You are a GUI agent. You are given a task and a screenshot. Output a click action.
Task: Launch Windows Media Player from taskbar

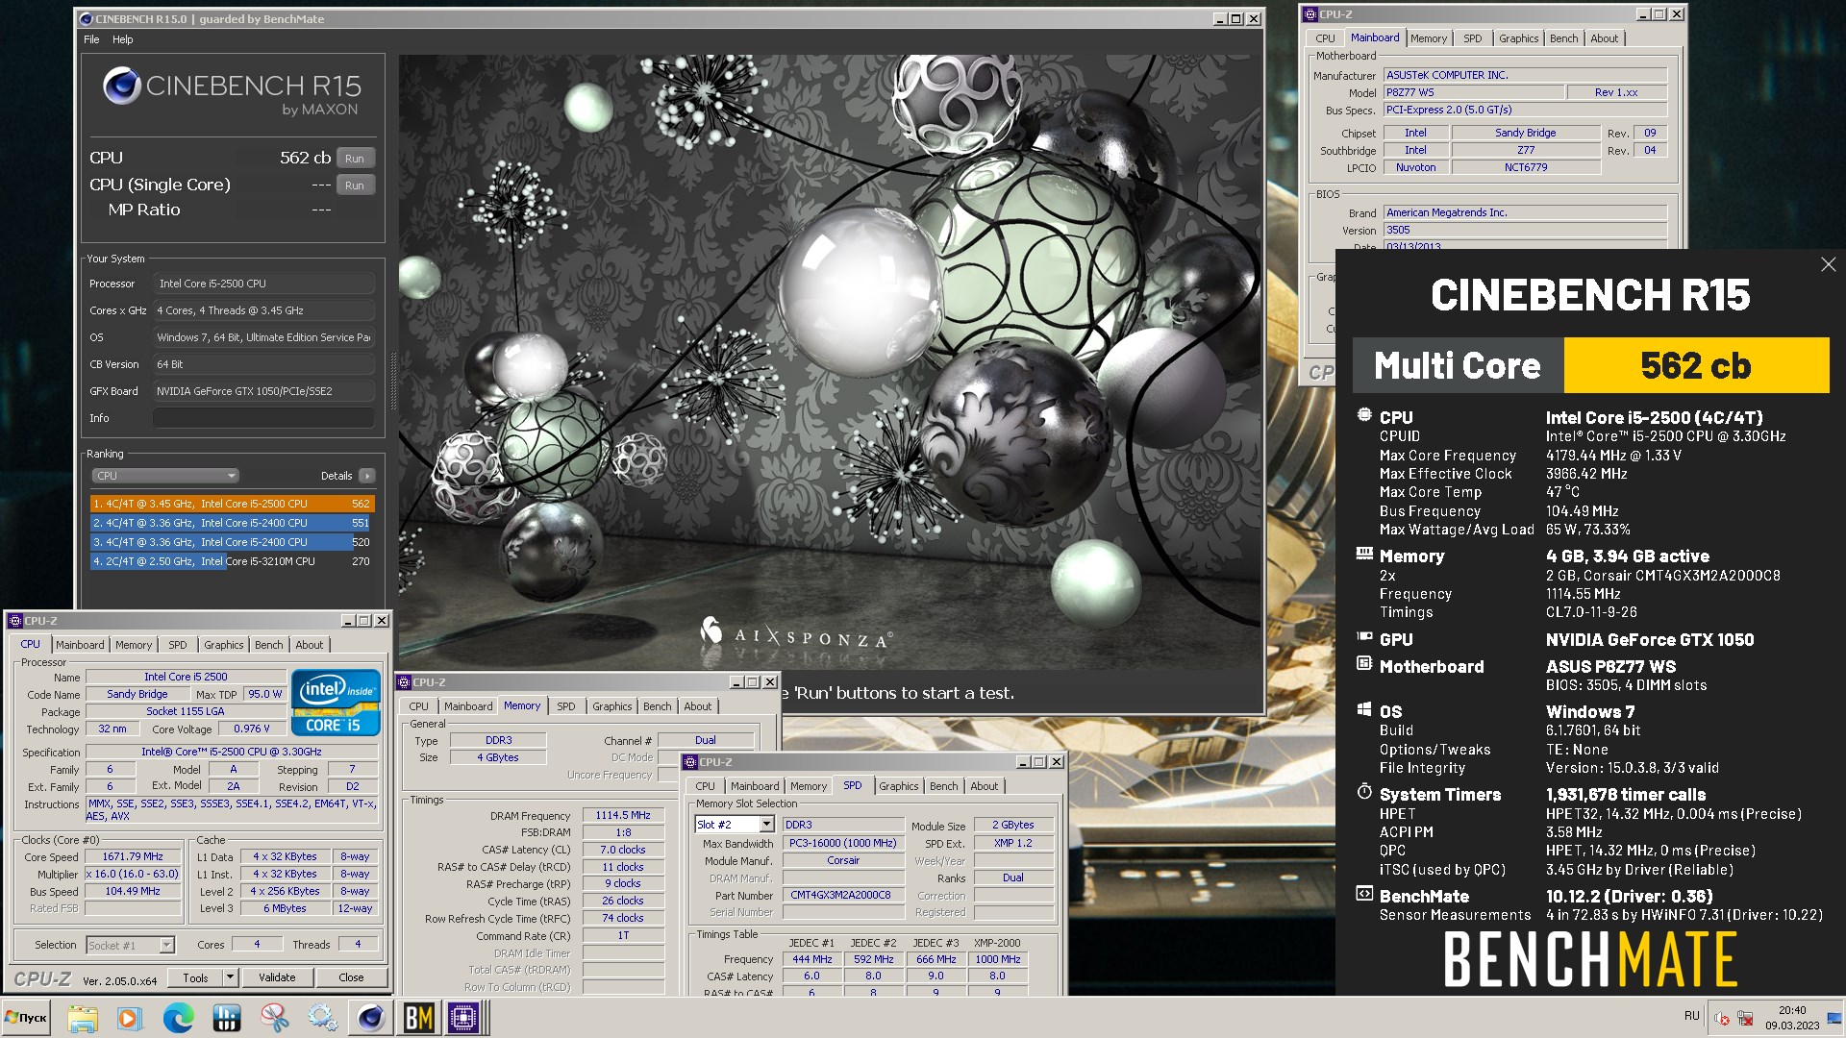[x=130, y=1018]
